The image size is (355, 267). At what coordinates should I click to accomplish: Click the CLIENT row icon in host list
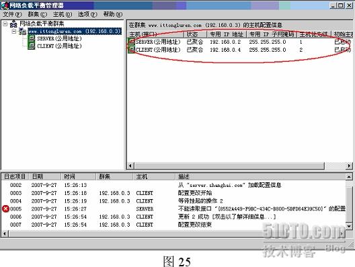(x=132, y=49)
